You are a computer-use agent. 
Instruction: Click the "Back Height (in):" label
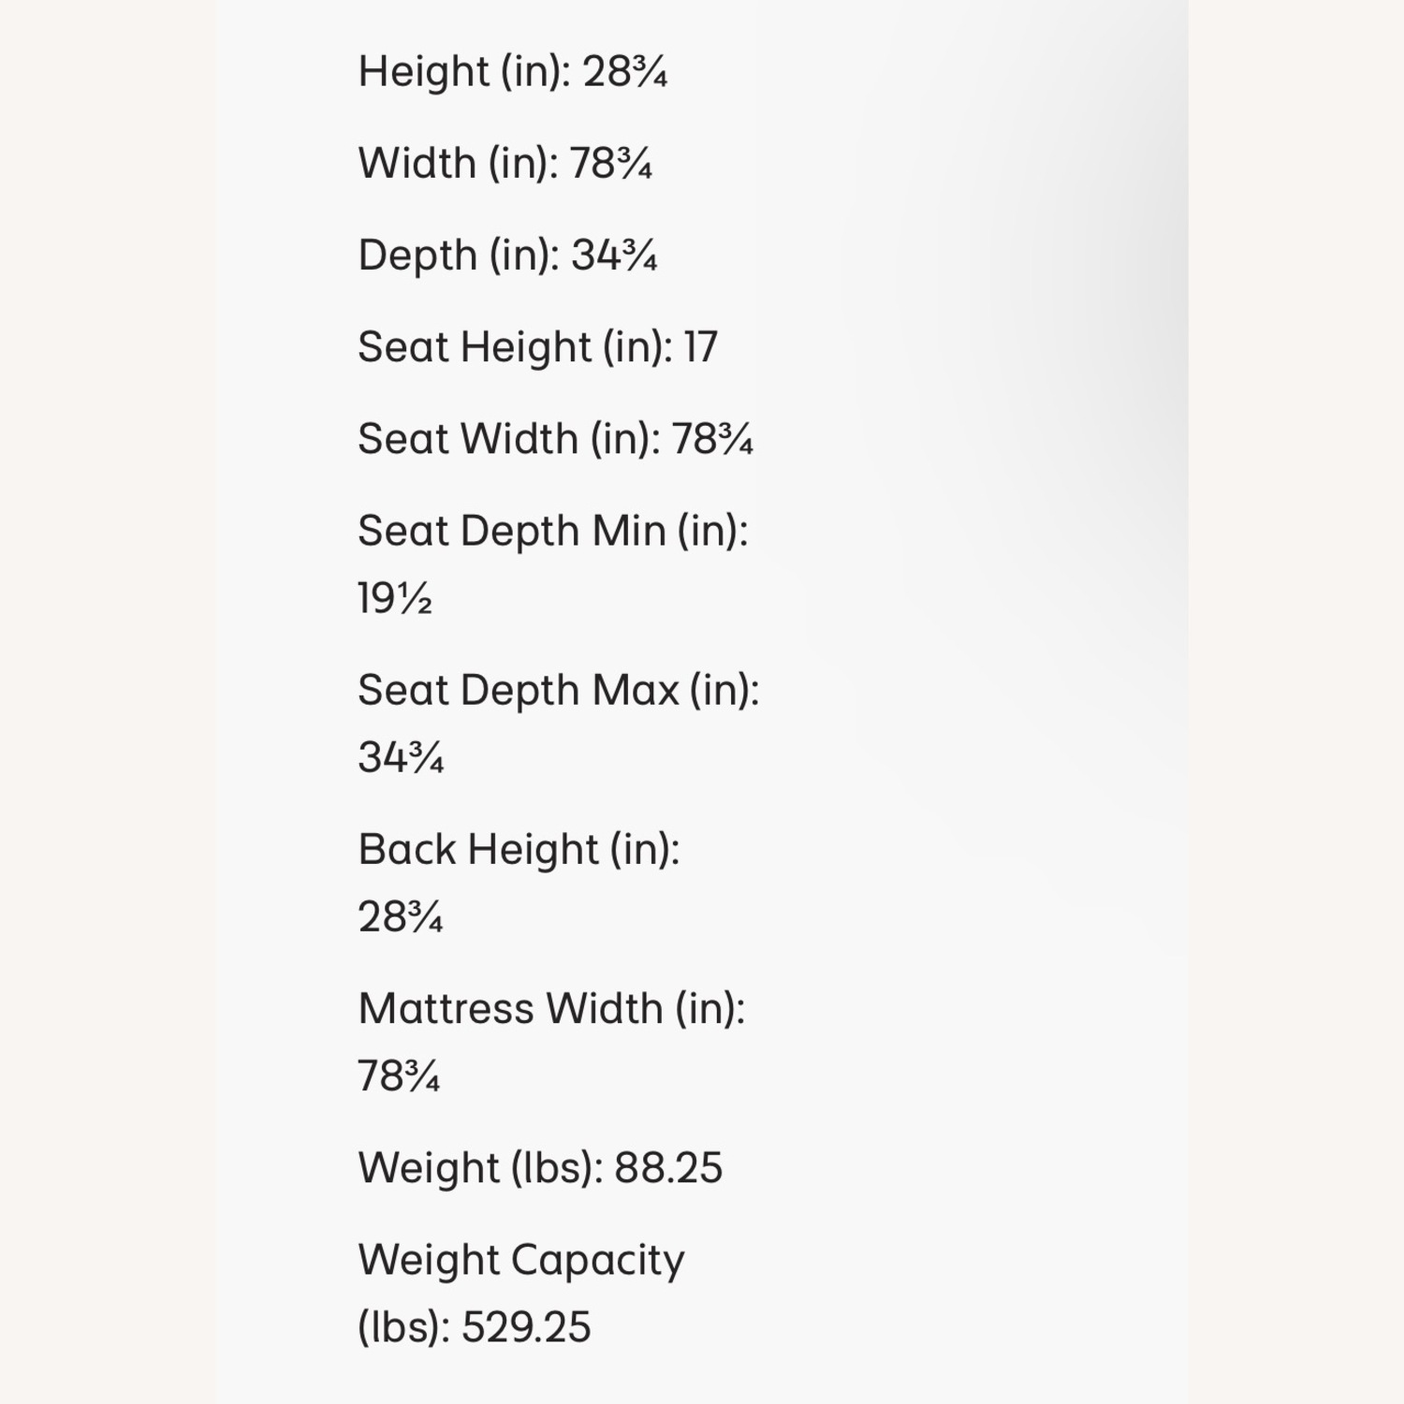click(519, 849)
